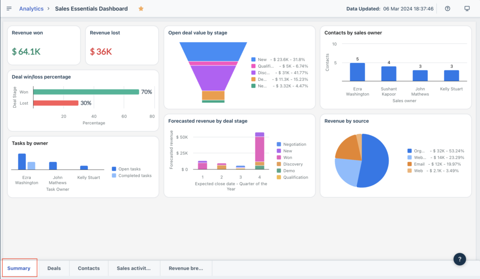
Task: Toggle Completed tasks legend entry
Action: [134, 176]
